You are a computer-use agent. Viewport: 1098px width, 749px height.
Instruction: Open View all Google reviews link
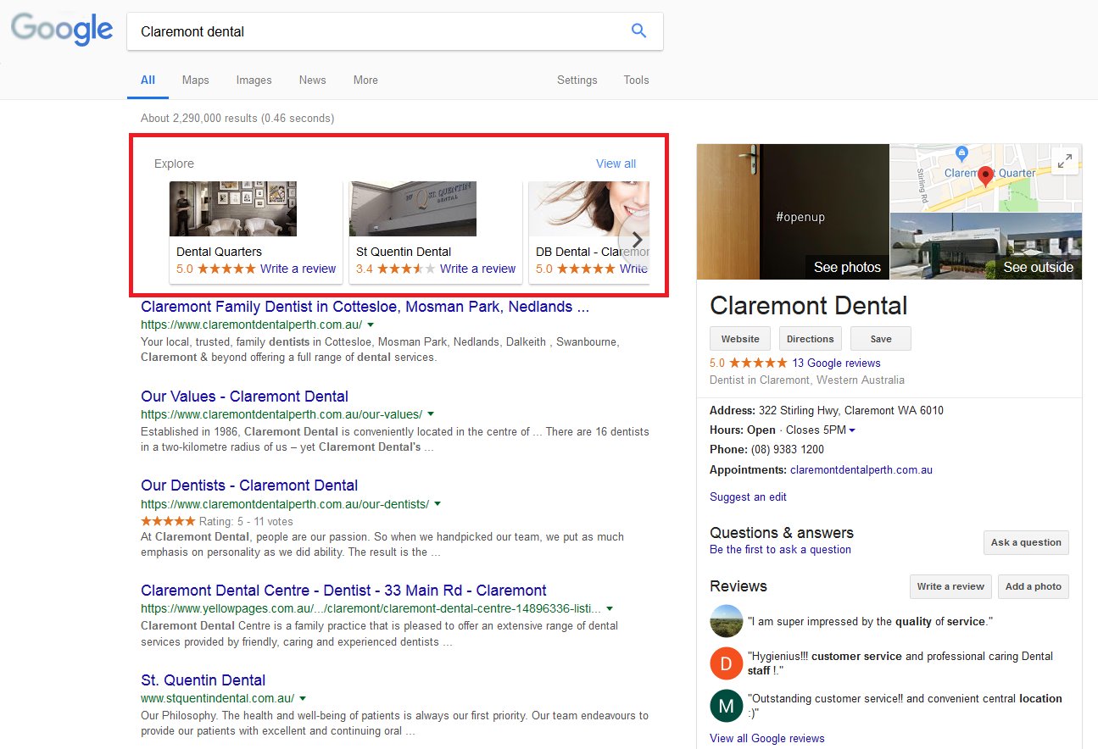[x=766, y=738]
